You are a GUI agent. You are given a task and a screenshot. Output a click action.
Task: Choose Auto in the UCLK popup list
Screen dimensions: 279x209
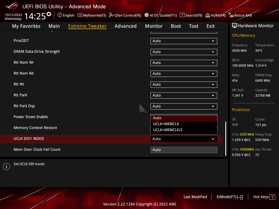[x=184, y=118]
